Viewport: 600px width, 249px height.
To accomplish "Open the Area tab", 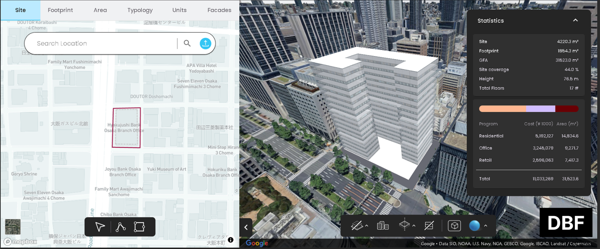I will point(100,10).
